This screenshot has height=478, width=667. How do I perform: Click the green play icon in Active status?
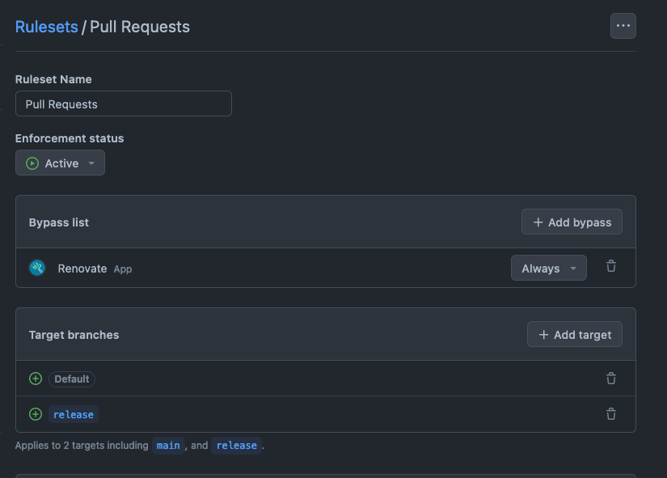pos(32,163)
